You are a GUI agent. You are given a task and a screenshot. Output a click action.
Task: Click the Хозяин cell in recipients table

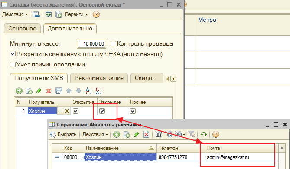coord(42,111)
